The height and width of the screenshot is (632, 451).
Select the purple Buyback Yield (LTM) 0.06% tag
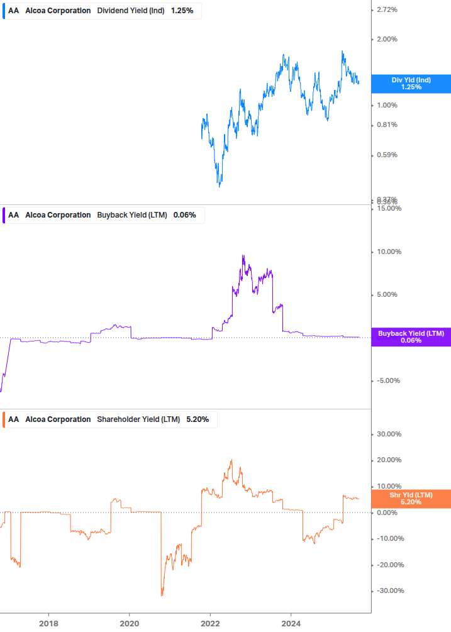(x=411, y=337)
